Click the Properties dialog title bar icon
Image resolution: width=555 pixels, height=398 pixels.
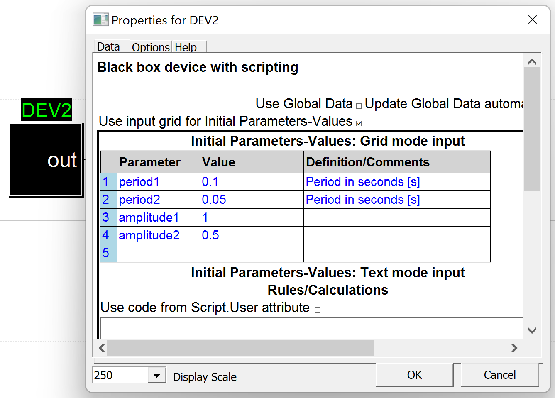[x=100, y=20]
